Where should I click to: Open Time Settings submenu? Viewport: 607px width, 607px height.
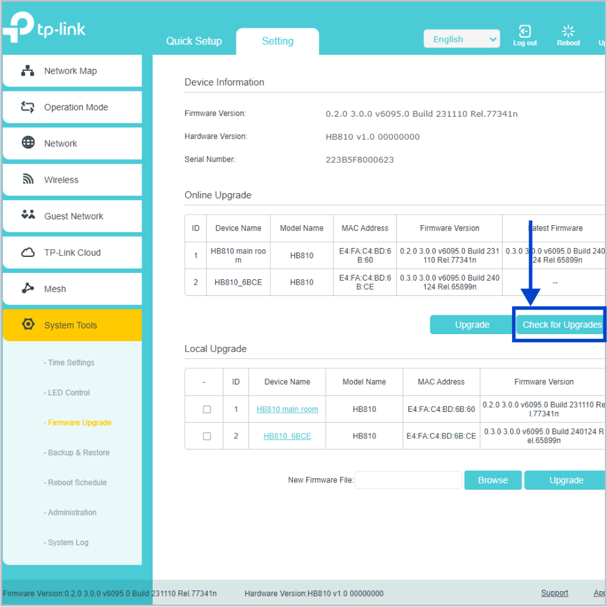[69, 363]
